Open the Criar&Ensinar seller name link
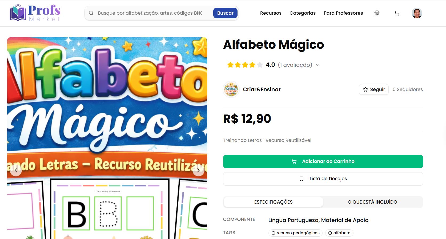The height and width of the screenshot is (239, 446). [262, 89]
